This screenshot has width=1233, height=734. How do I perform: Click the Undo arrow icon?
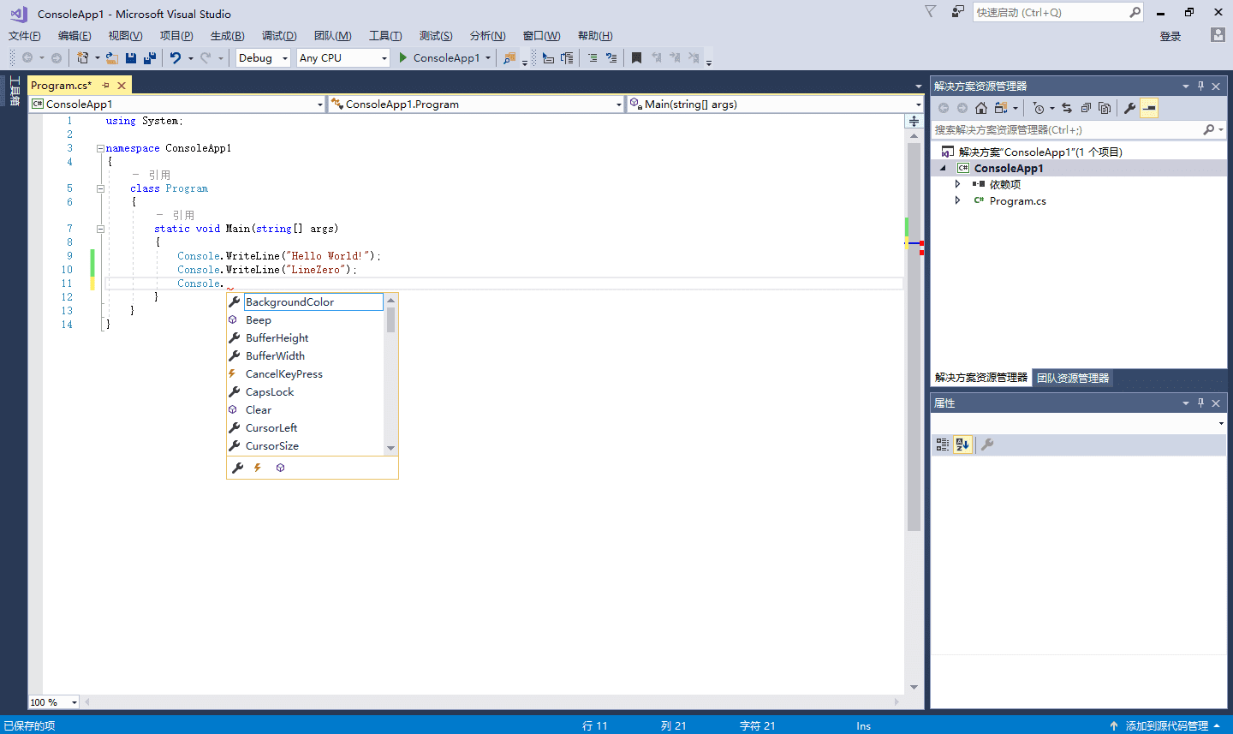click(x=176, y=58)
